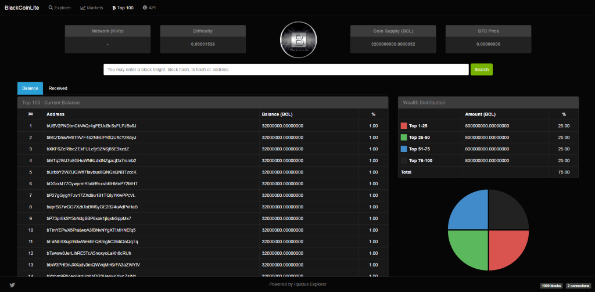Click the Top 1-25 row label
The image size is (595, 292).
(418, 126)
